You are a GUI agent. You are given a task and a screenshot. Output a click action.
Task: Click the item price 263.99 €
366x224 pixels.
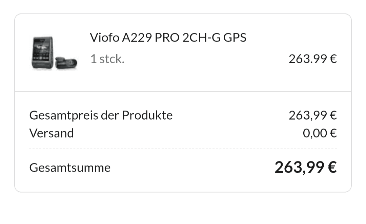(x=312, y=59)
